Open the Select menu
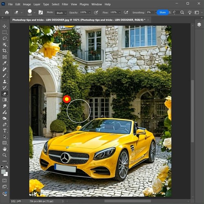The width and height of the screenshot is (204, 204). (55, 4)
